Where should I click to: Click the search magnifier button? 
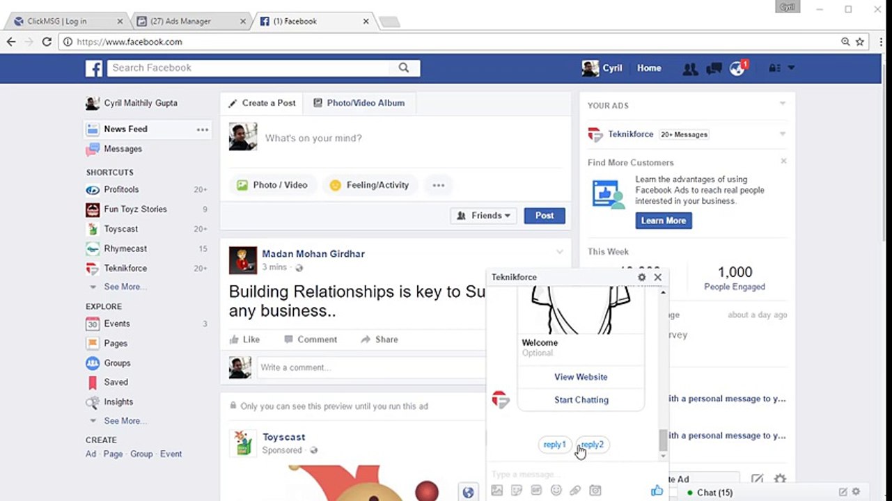coord(404,67)
